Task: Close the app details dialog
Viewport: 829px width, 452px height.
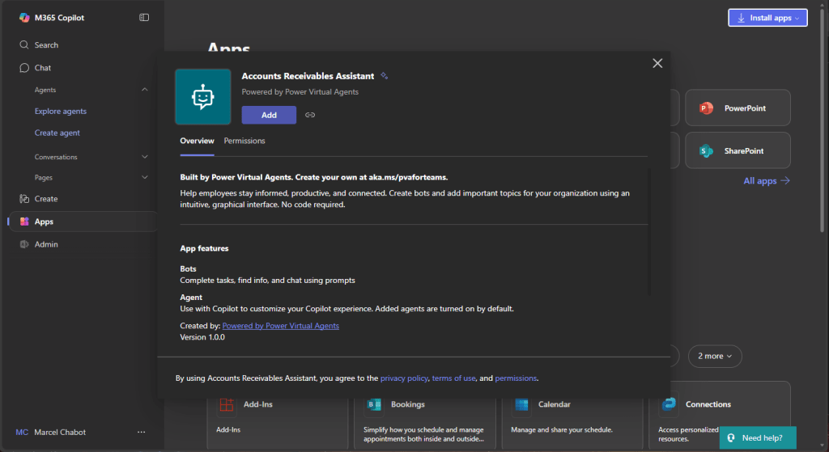Action: (657, 63)
